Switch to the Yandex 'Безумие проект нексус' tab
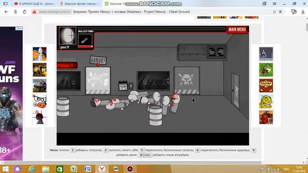 (x=80, y=3)
